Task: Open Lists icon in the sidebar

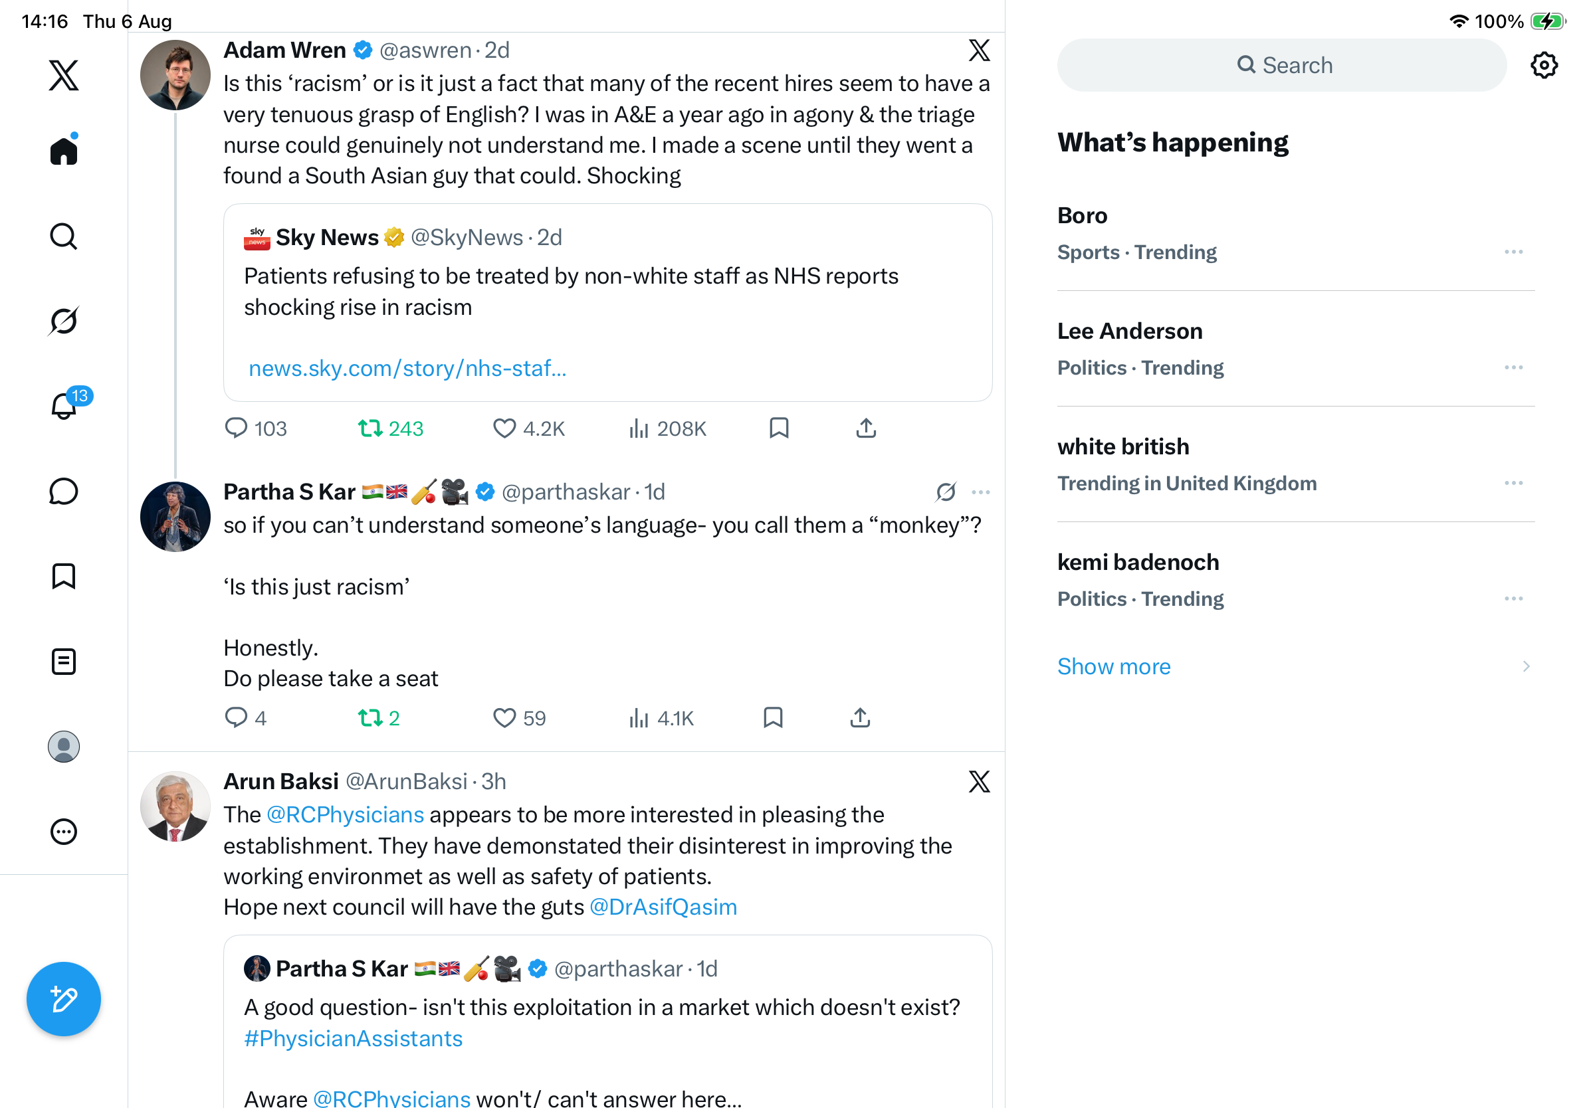Action: (x=64, y=662)
